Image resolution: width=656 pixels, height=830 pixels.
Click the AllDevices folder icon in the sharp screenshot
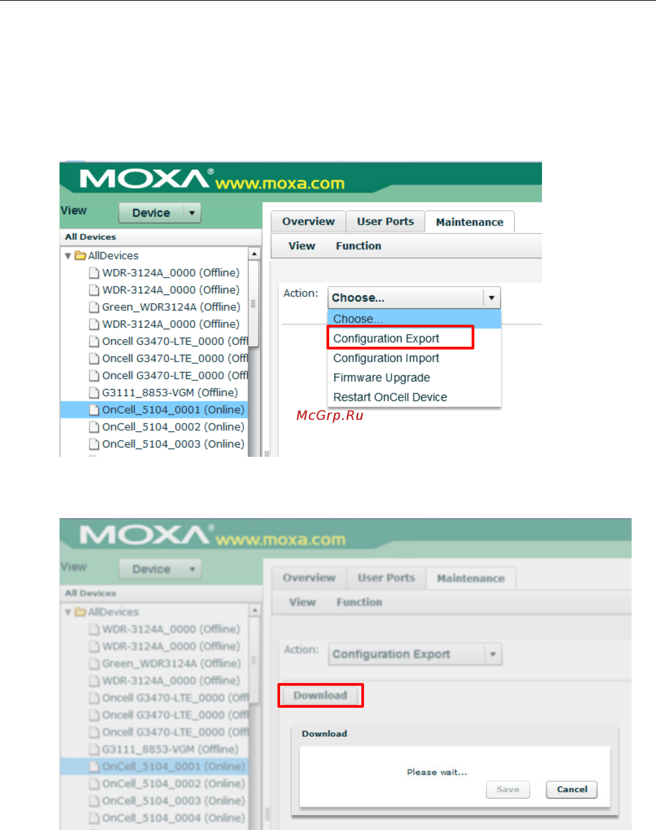click(x=80, y=255)
